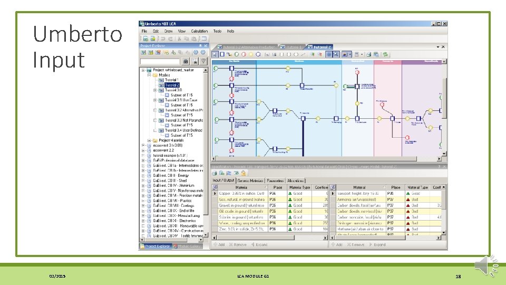Expand the GaBi ext. DB III - Steel node
Screen dimensions: 506x285
click(x=143, y=180)
